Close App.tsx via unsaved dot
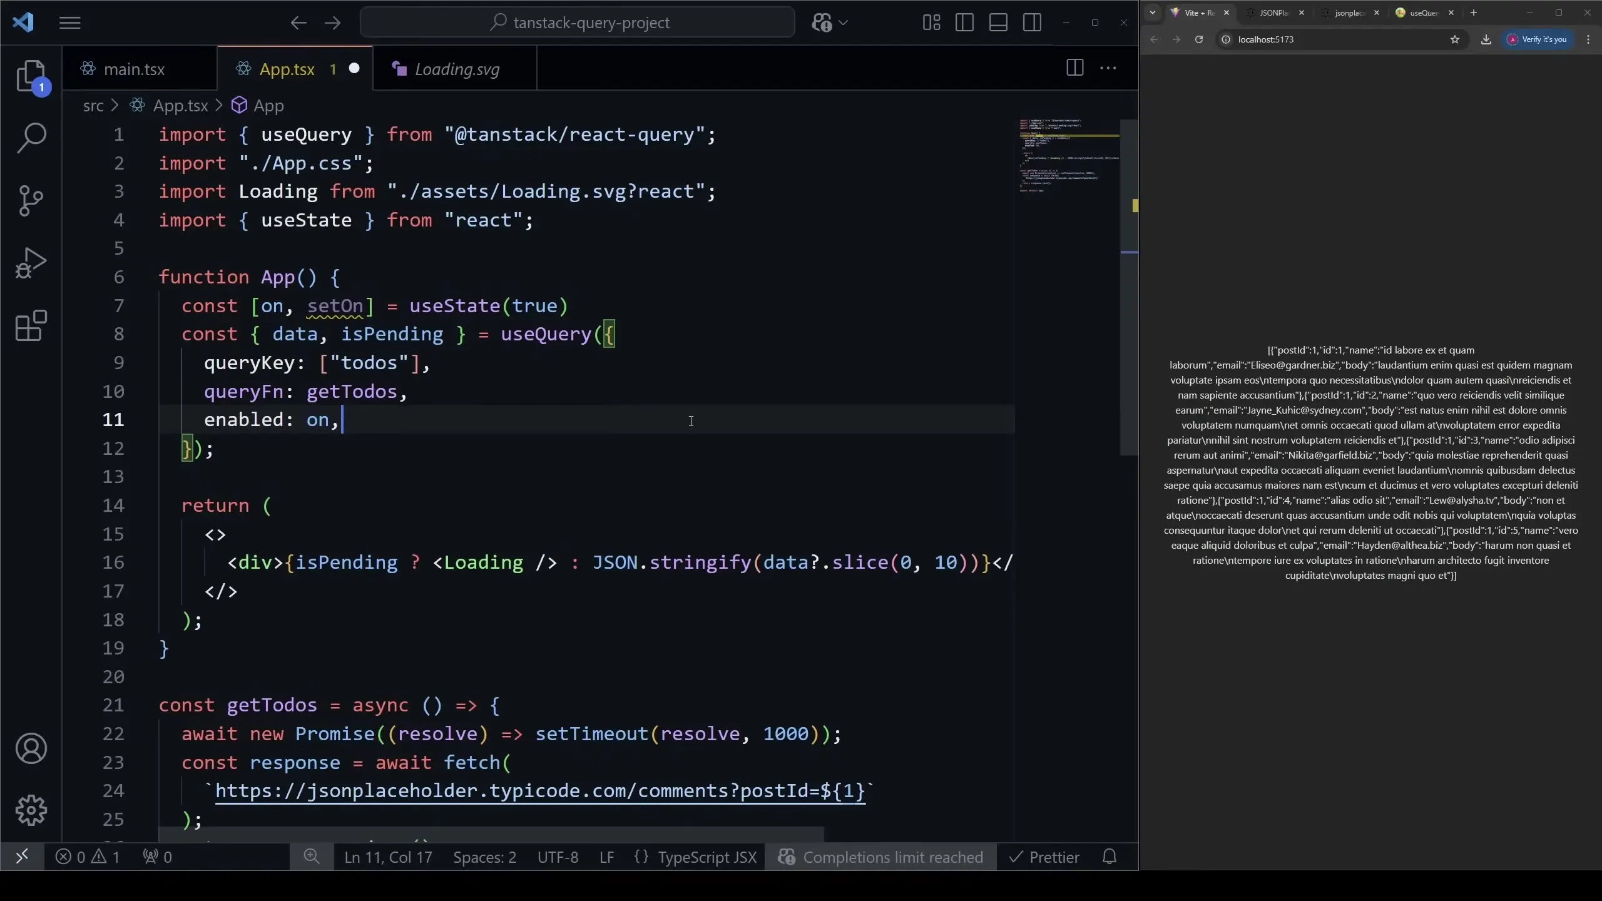1602x901 pixels. tap(354, 68)
